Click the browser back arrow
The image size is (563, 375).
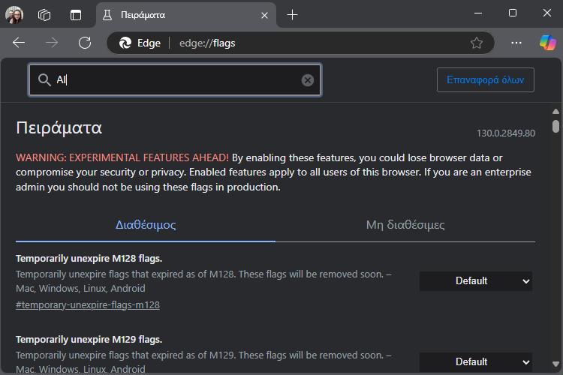19,43
